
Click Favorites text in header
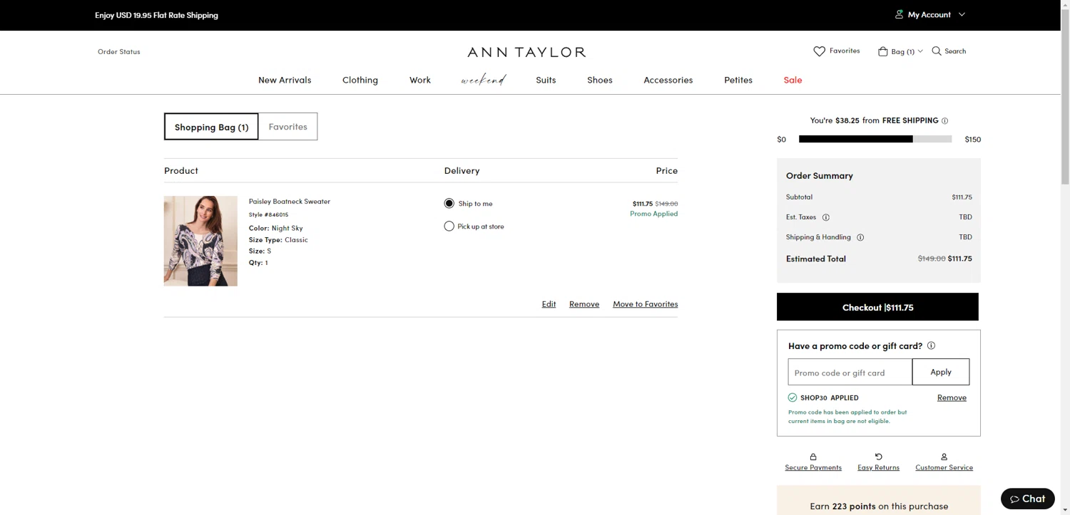coord(845,51)
